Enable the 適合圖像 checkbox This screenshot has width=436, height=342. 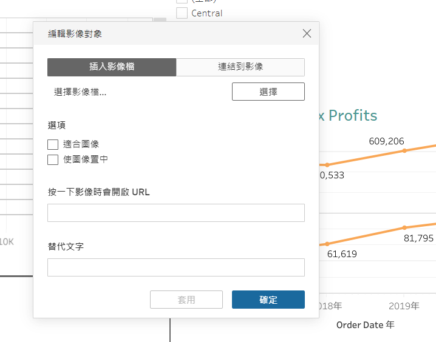point(53,145)
